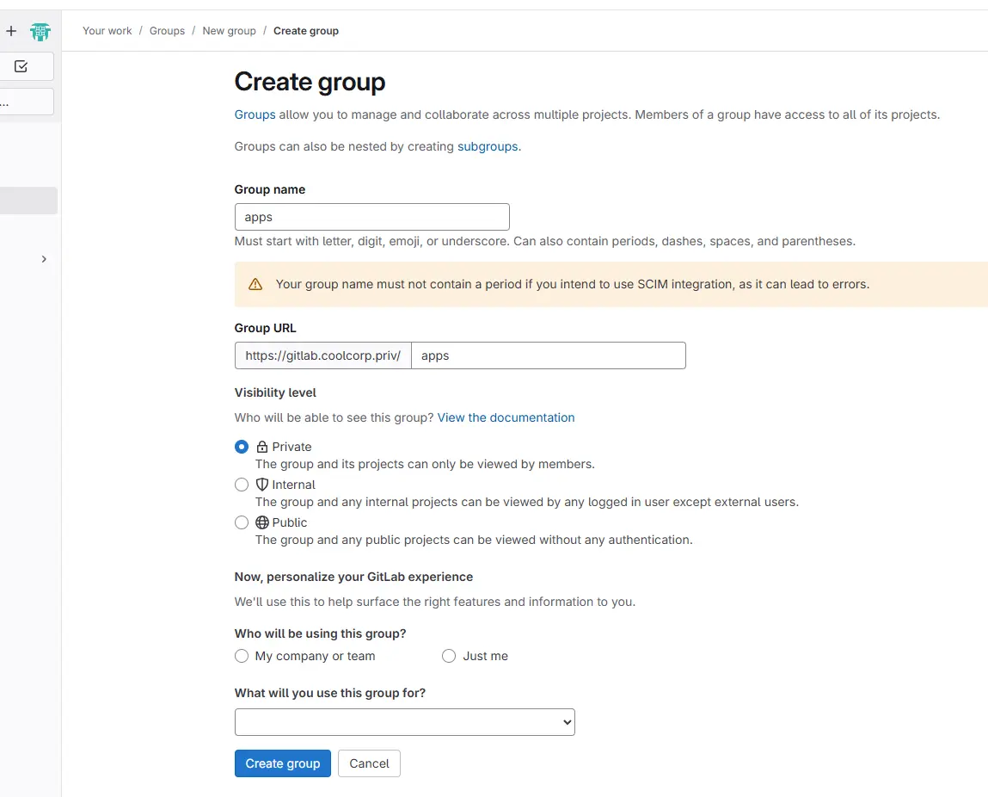This screenshot has width=988, height=797.
Task: Click the globe icon beside Public
Action: [262, 522]
